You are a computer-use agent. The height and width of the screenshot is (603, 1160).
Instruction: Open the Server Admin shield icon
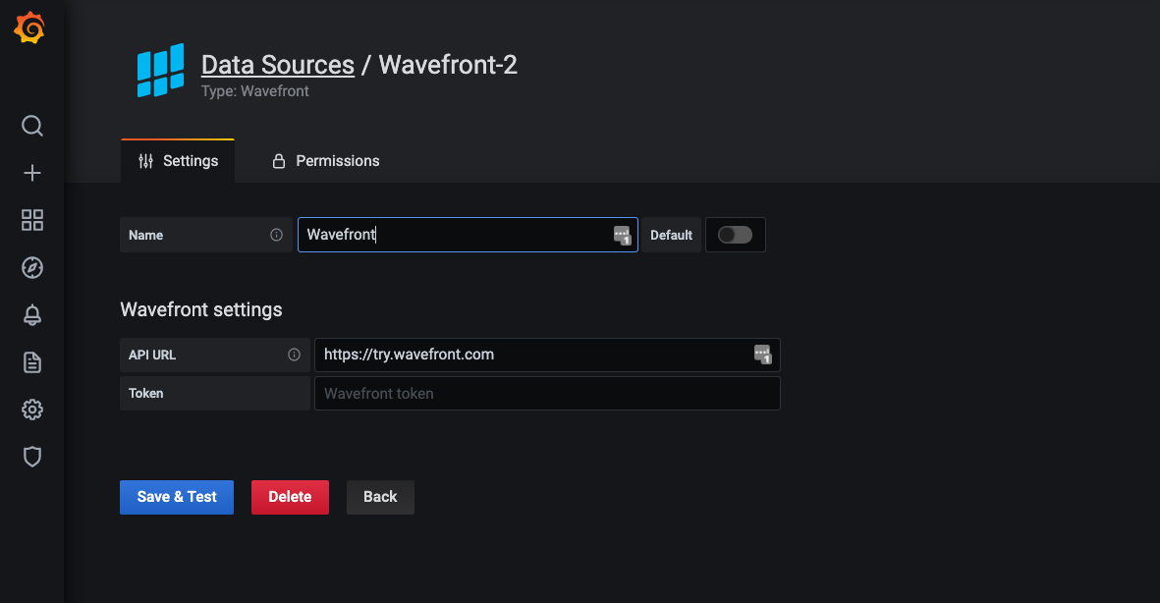click(x=31, y=457)
